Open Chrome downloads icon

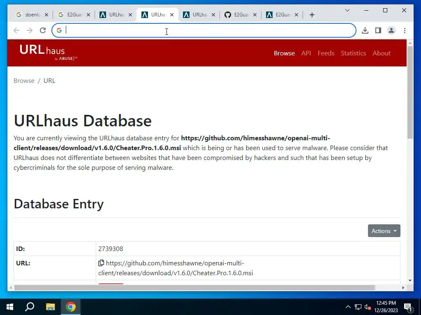coord(365,30)
